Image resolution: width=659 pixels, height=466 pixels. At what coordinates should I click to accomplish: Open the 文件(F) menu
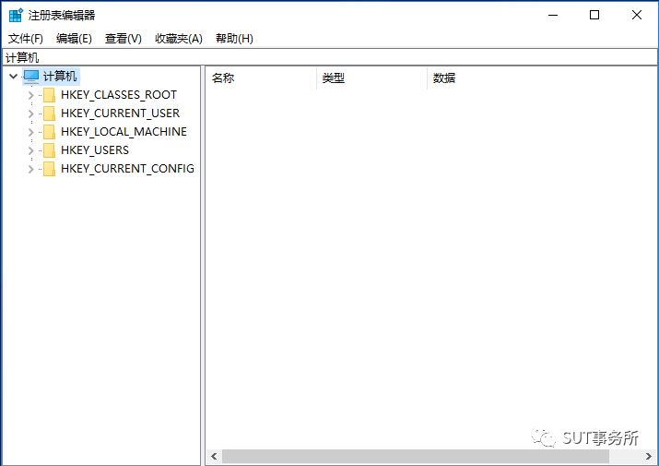[26, 39]
